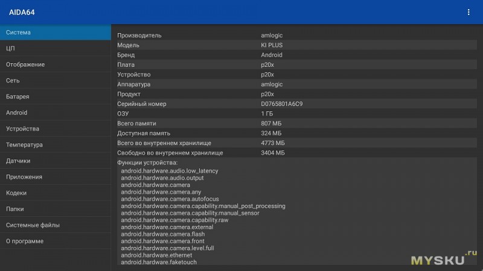The height and width of the screenshot is (271, 483).
Task: Click p20x value in Устройство row
Action: tap(267, 75)
